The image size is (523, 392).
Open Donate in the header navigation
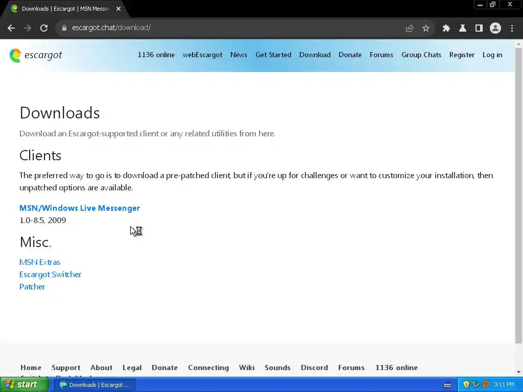350,55
